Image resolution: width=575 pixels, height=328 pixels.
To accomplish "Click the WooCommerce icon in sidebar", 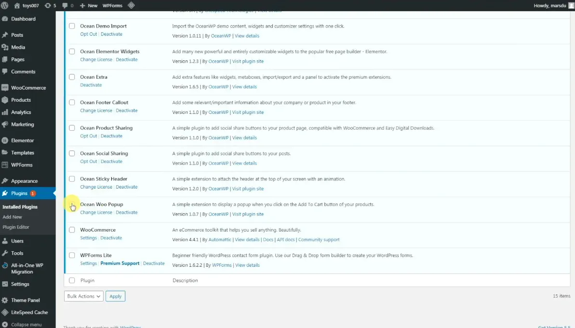I will (5, 88).
